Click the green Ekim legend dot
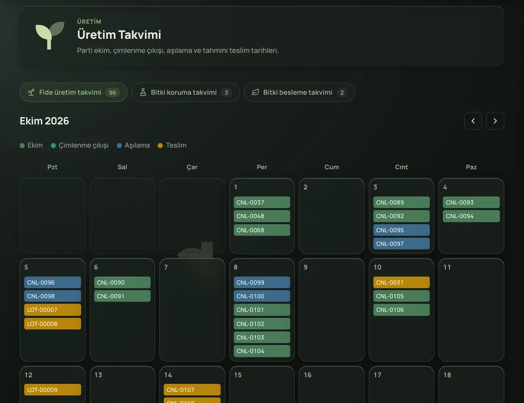Screen dimensions: 524x403 pos(22,146)
